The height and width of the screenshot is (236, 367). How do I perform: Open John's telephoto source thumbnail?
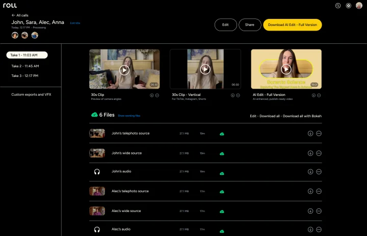point(97,133)
